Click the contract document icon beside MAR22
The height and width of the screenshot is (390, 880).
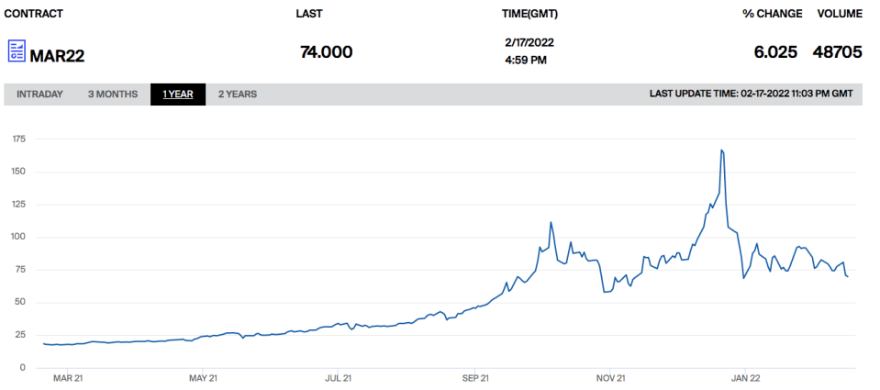[x=17, y=50]
